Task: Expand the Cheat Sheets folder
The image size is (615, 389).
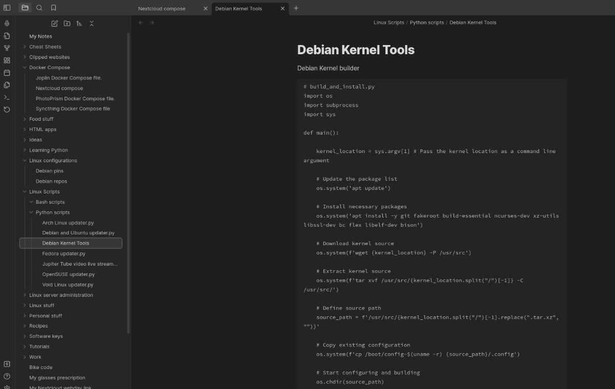Action: [24, 47]
